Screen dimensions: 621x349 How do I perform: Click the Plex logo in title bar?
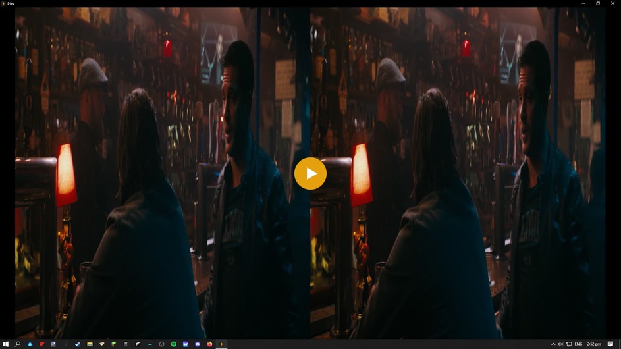3,3
